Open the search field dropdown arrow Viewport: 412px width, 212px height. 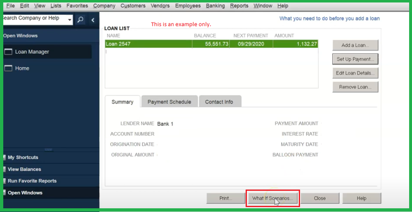pyautogui.click(x=70, y=20)
